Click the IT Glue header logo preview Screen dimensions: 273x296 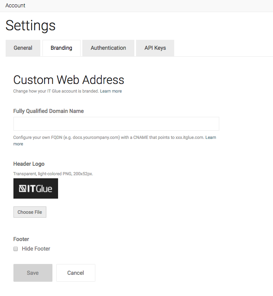click(x=36, y=189)
